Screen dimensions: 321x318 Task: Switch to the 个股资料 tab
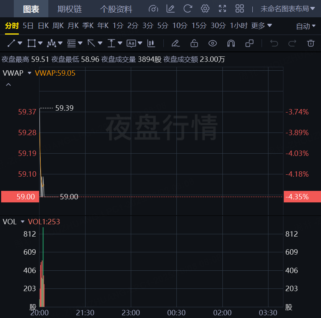point(116,9)
